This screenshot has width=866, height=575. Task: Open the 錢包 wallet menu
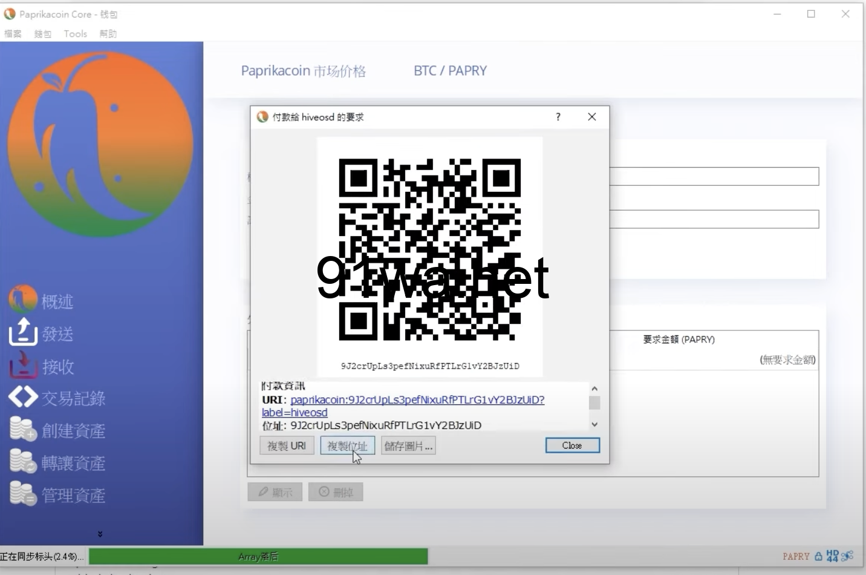point(43,34)
